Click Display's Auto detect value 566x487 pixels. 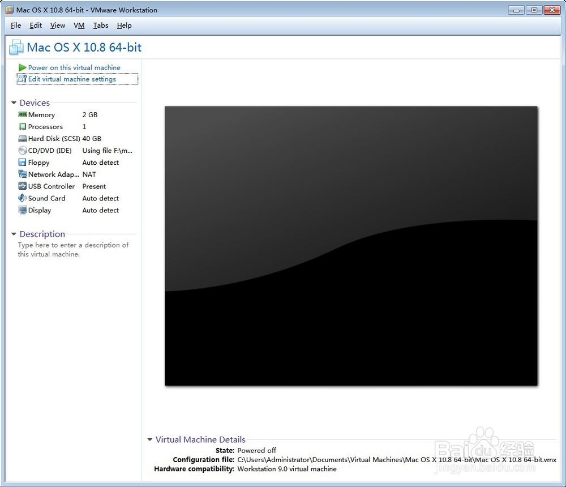(x=101, y=210)
